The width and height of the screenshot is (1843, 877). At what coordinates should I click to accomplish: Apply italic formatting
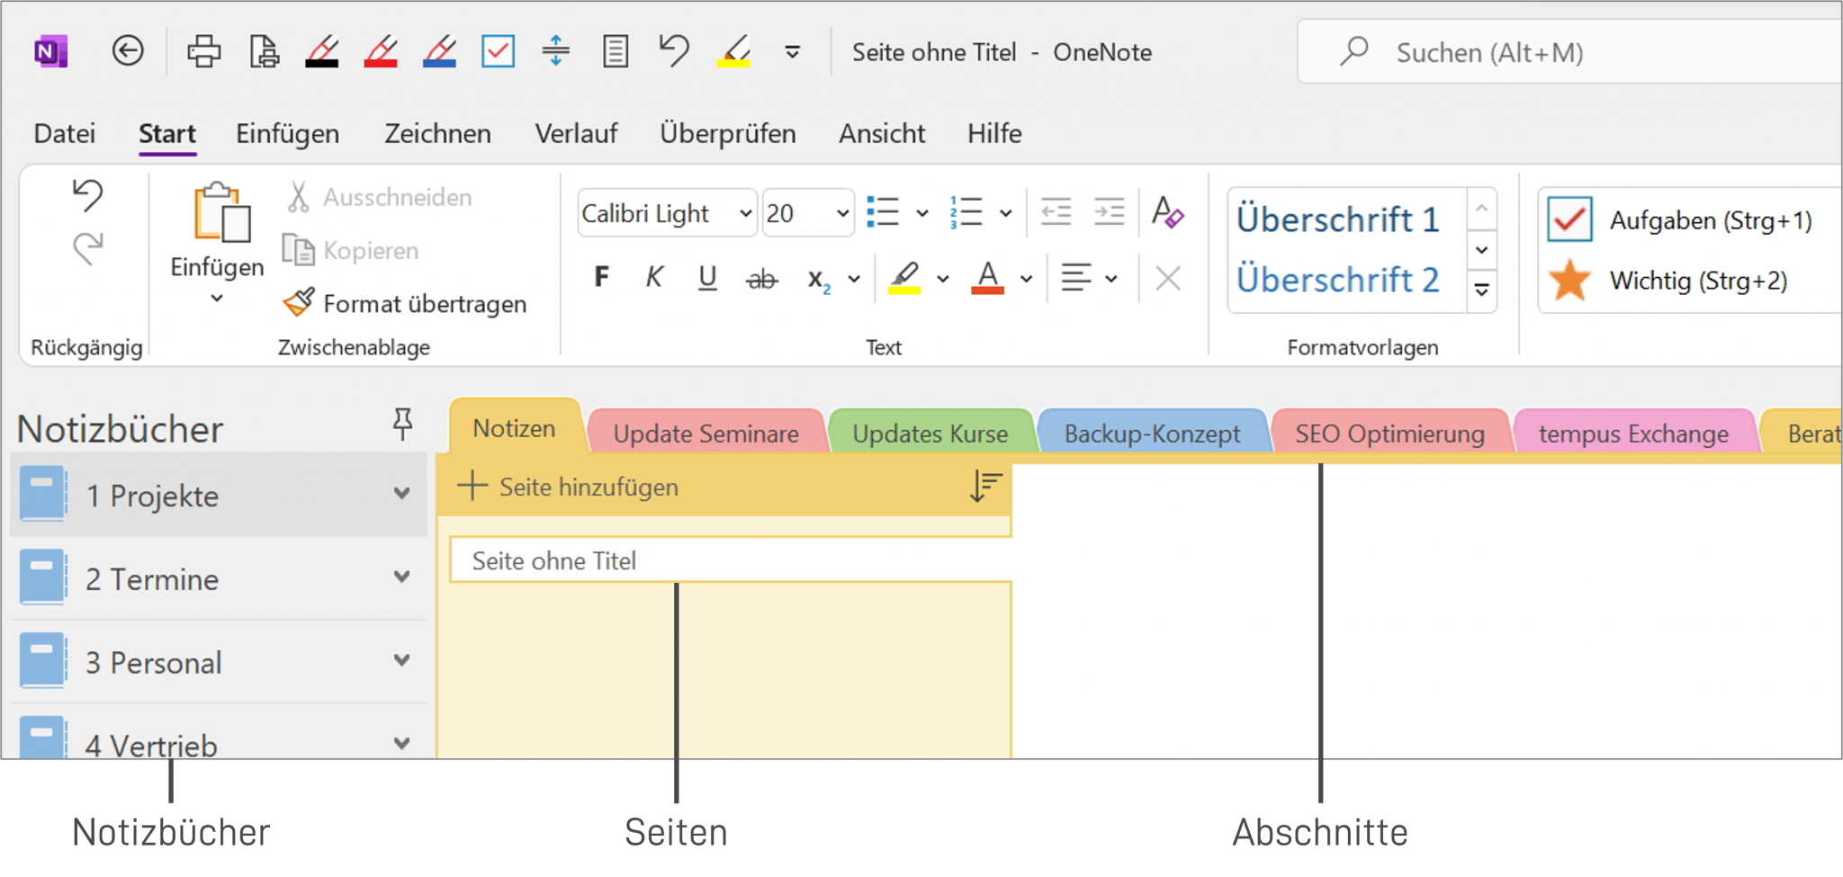pyautogui.click(x=654, y=278)
